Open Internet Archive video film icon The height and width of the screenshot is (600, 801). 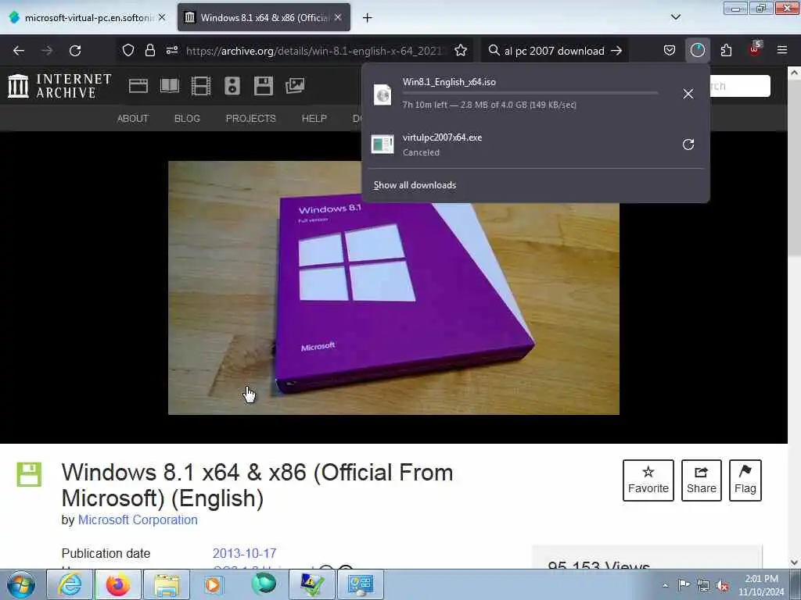pos(201,86)
